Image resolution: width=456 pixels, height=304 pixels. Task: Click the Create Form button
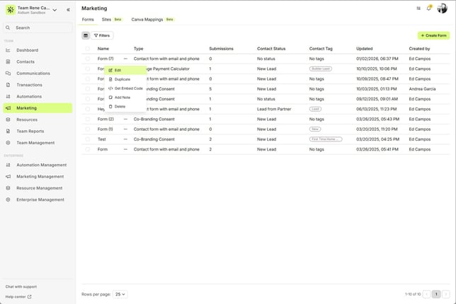point(433,35)
